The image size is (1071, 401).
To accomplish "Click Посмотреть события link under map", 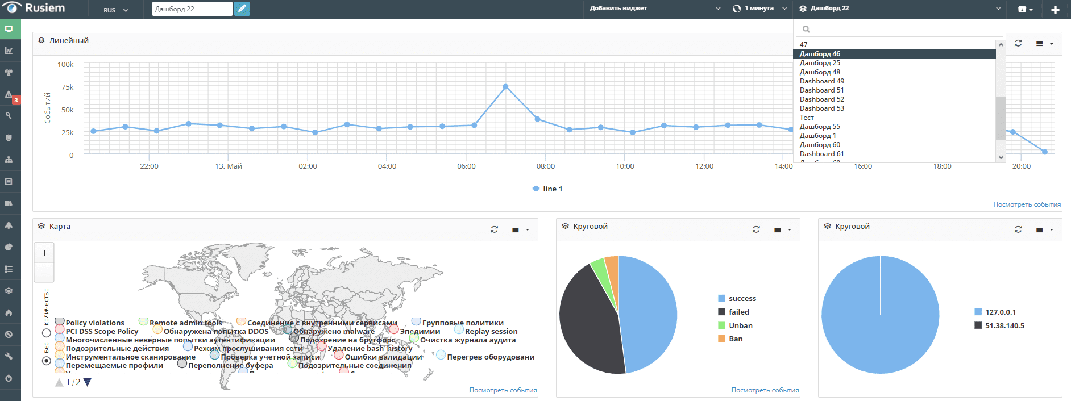I will coord(503,390).
